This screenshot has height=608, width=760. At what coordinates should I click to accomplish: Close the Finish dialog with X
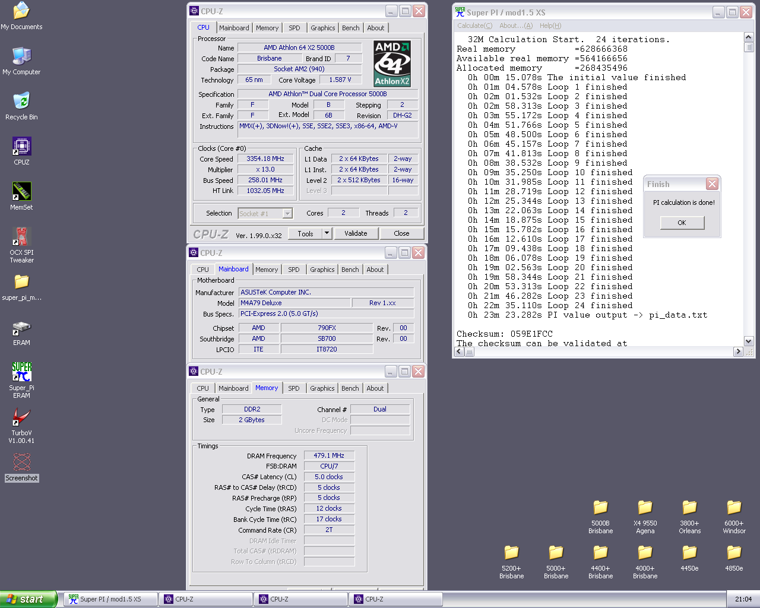click(x=712, y=184)
